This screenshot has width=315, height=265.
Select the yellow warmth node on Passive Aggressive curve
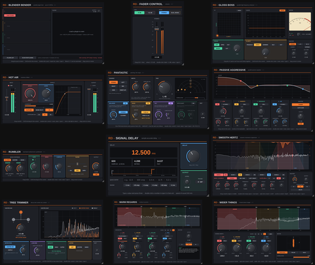(x=257, y=86)
